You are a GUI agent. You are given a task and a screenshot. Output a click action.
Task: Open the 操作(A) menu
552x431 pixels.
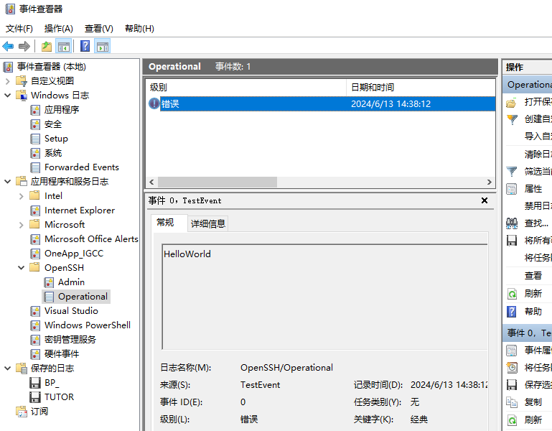tap(58, 29)
